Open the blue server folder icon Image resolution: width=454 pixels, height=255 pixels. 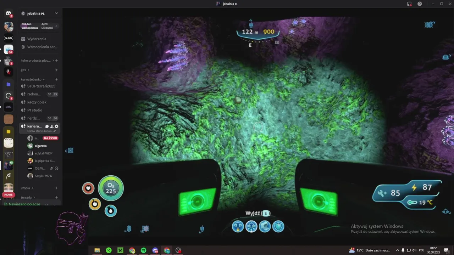(9, 84)
